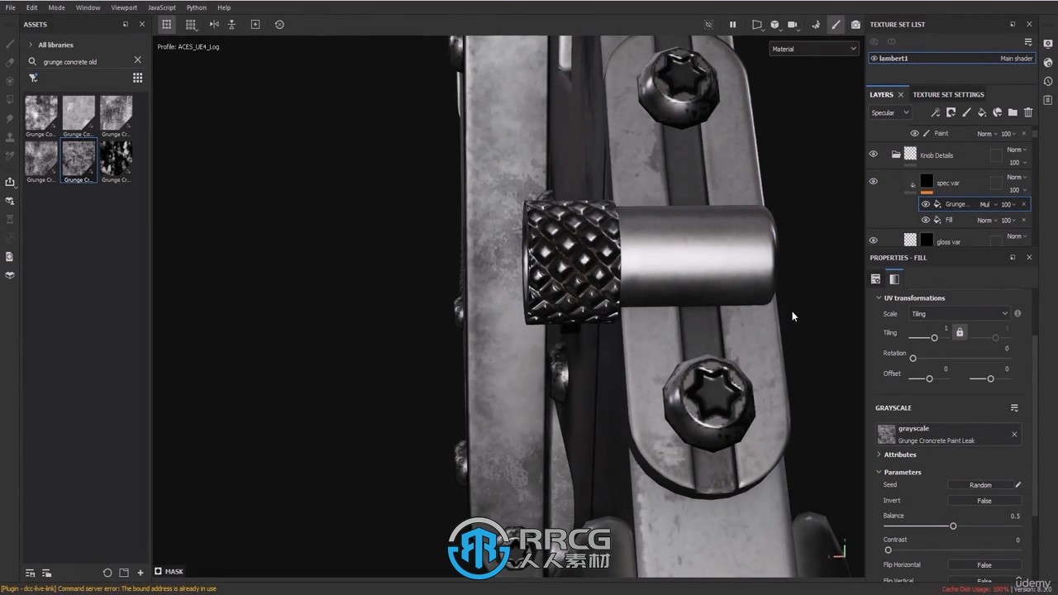Clear the asset search field
The image size is (1058, 595).
[137, 60]
